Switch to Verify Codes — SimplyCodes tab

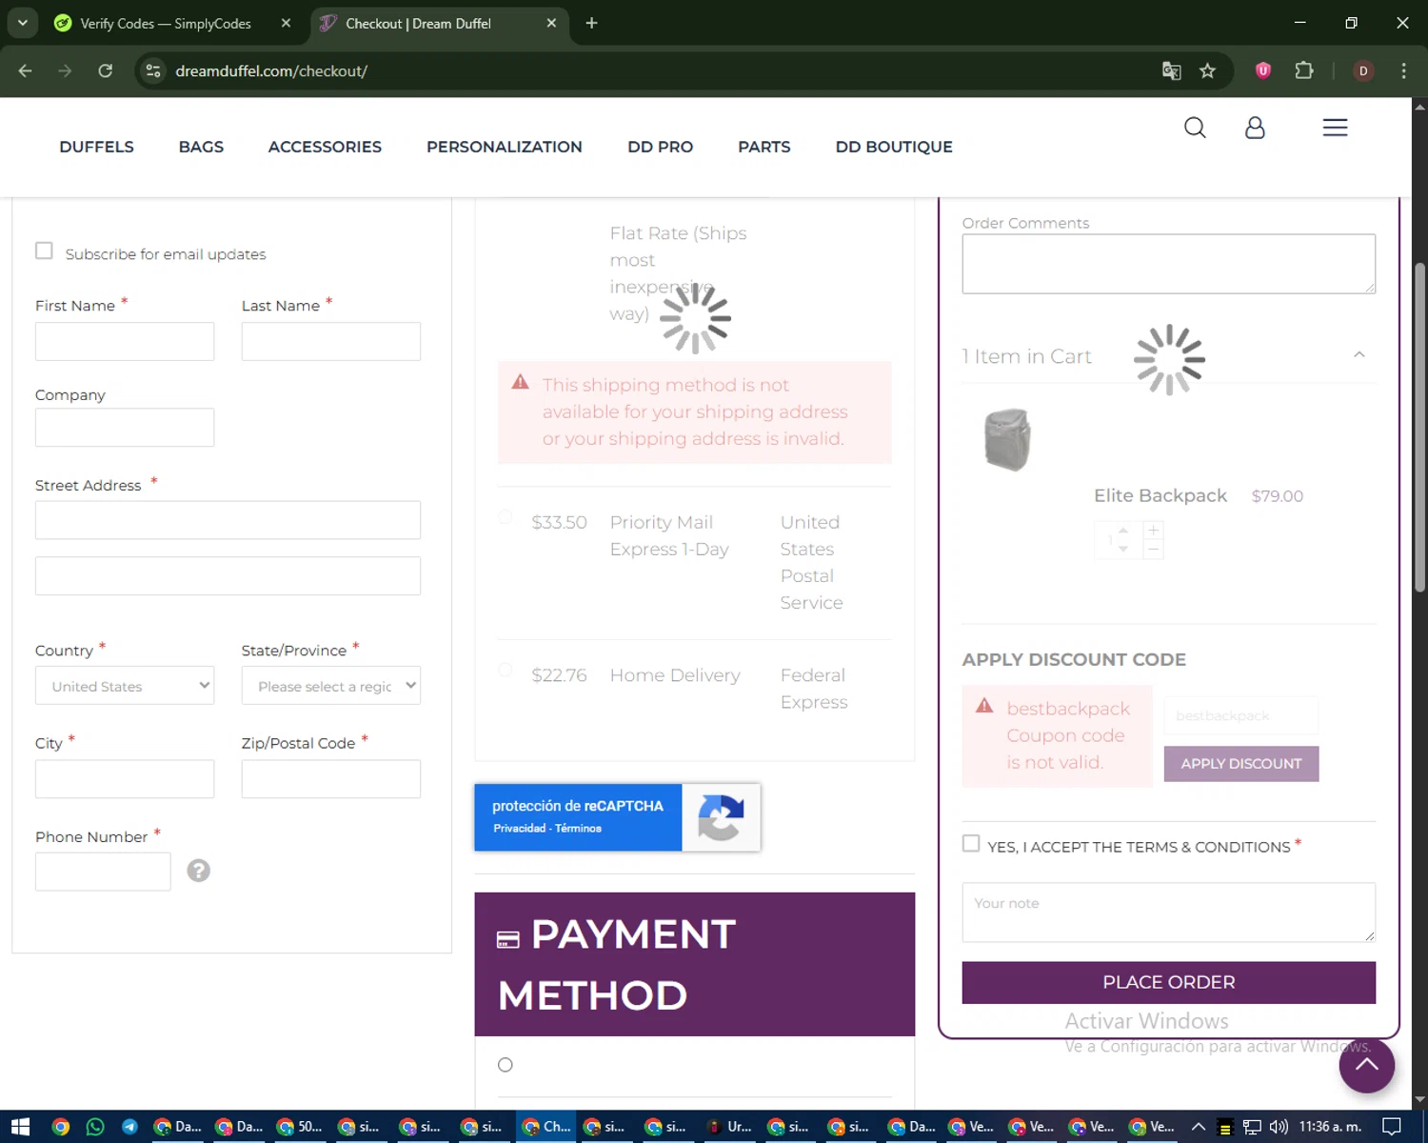(x=166, y=24)
